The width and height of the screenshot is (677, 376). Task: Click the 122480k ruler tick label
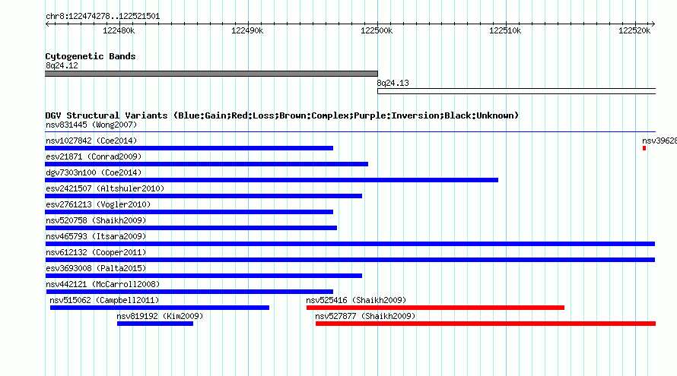(x=119, y=31)
